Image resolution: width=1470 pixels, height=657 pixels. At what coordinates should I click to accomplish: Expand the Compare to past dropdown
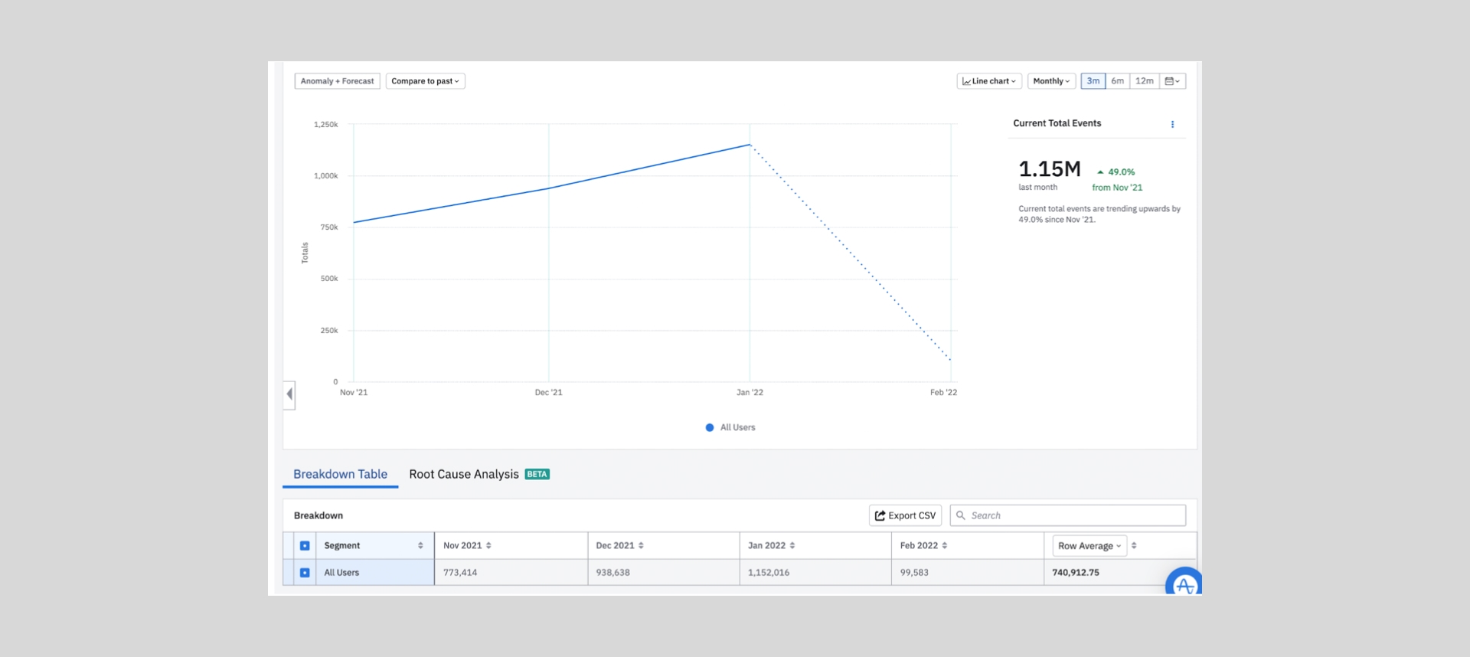click(425, 81)
